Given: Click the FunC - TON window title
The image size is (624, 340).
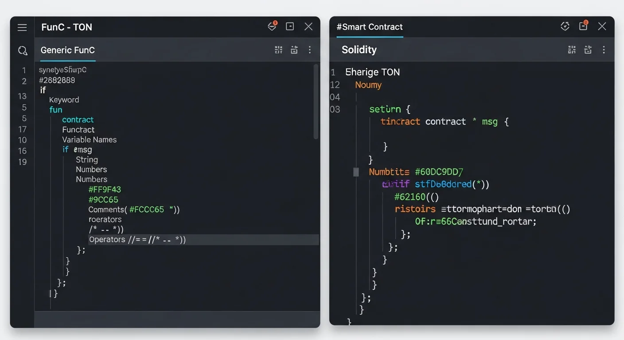Looking at the screenshot, I should click(x=67, y=27).
